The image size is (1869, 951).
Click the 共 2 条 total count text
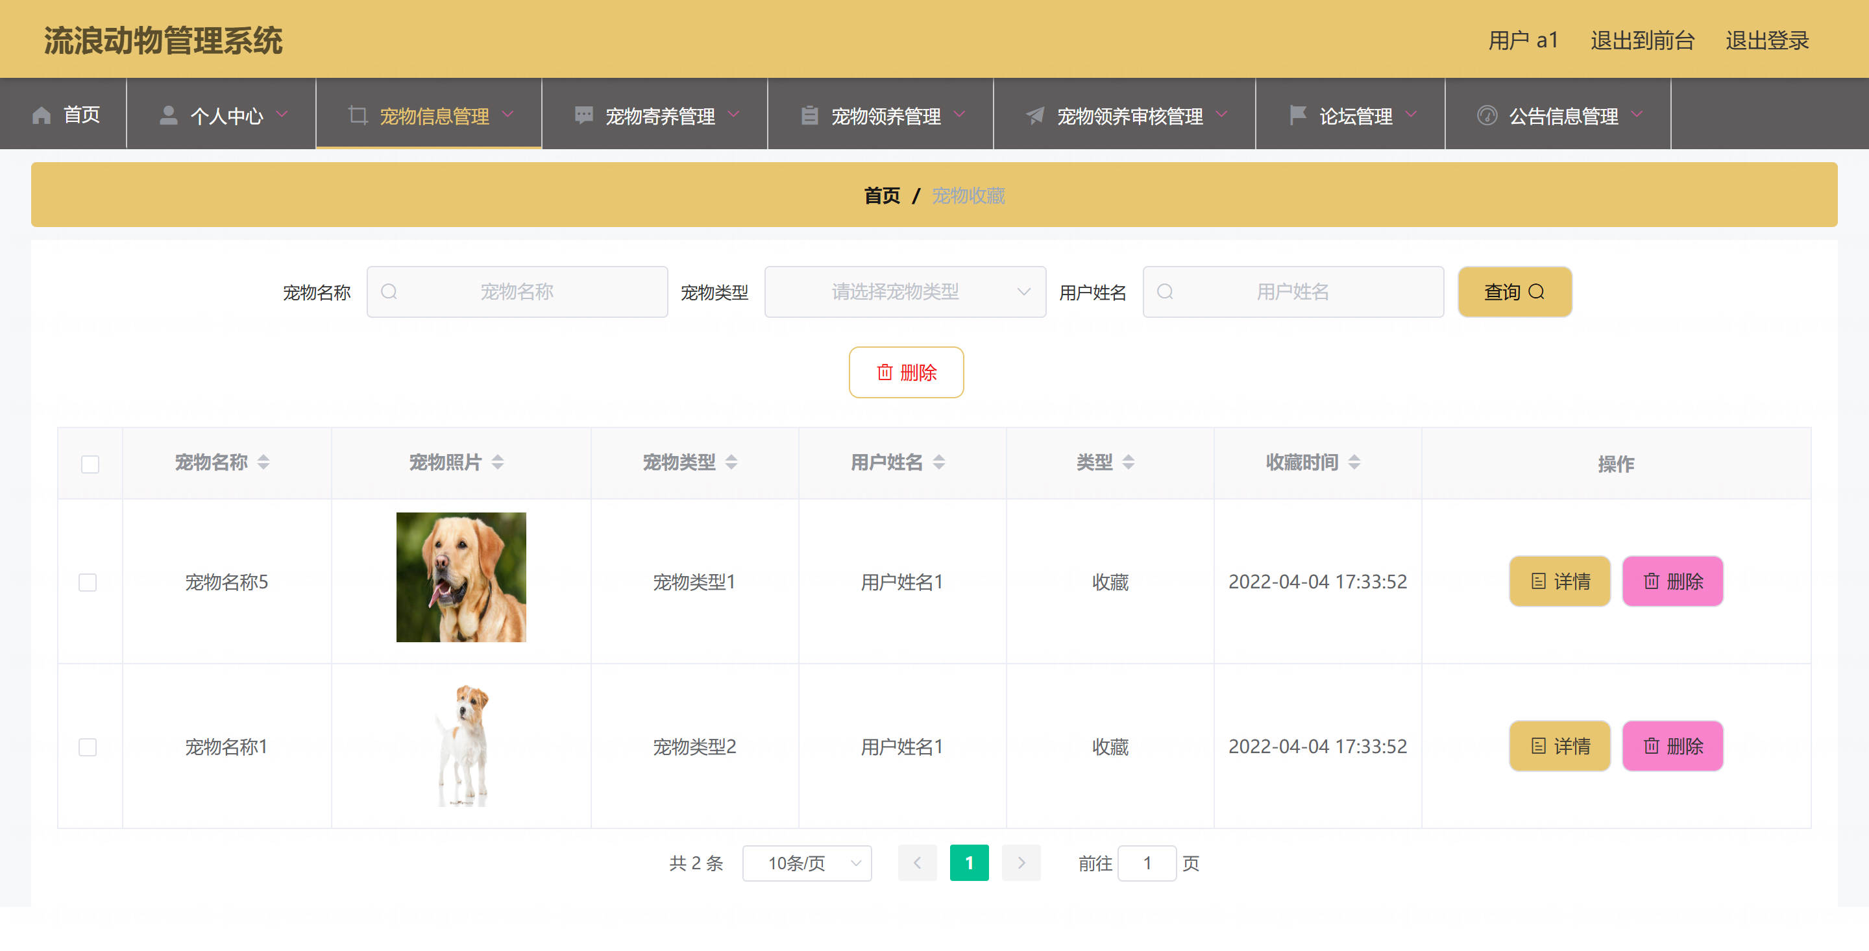tap(696, 863)
